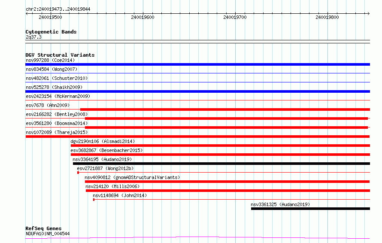Click the nsv997288 (Coe2014) variant label
382x243 pixels.
point(50,60)
